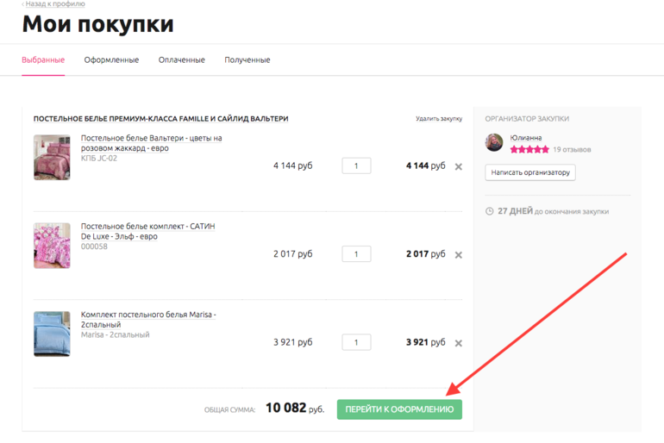Image resolution: width=664 pixels, height=443 pixels.
Task: Click the clock icon near 27 ДНЕЙ
Action: 489,211
